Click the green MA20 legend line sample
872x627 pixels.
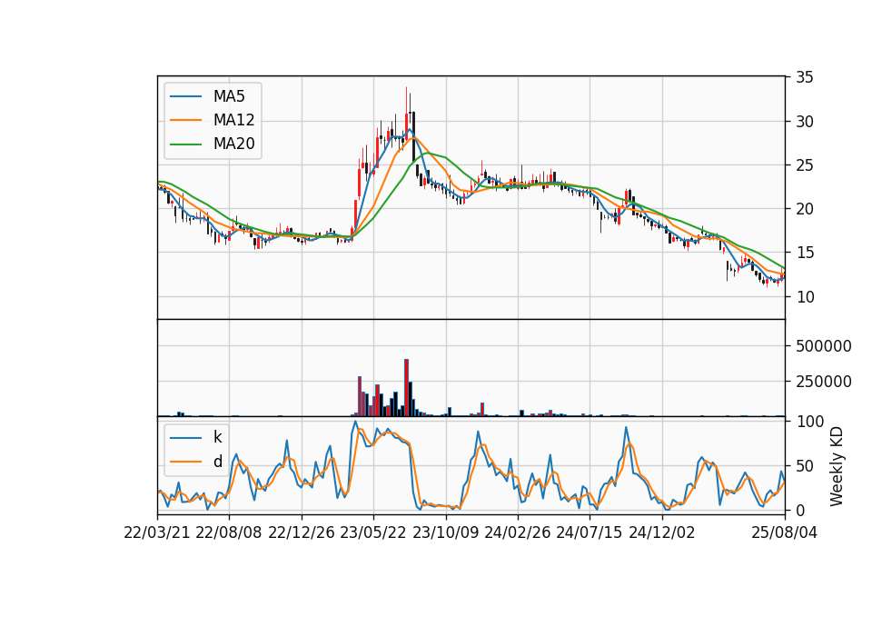[x=185, y=144]
